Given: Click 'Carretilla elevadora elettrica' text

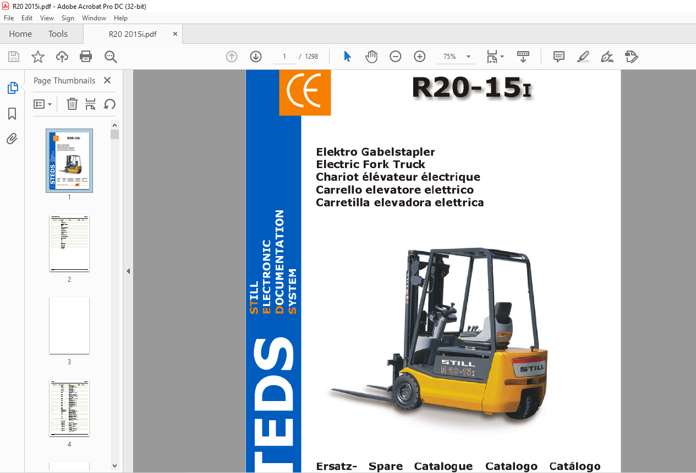Looking at the screenshot, I should point(399,202).
